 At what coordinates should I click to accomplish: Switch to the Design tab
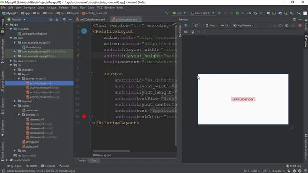[82, 161]
